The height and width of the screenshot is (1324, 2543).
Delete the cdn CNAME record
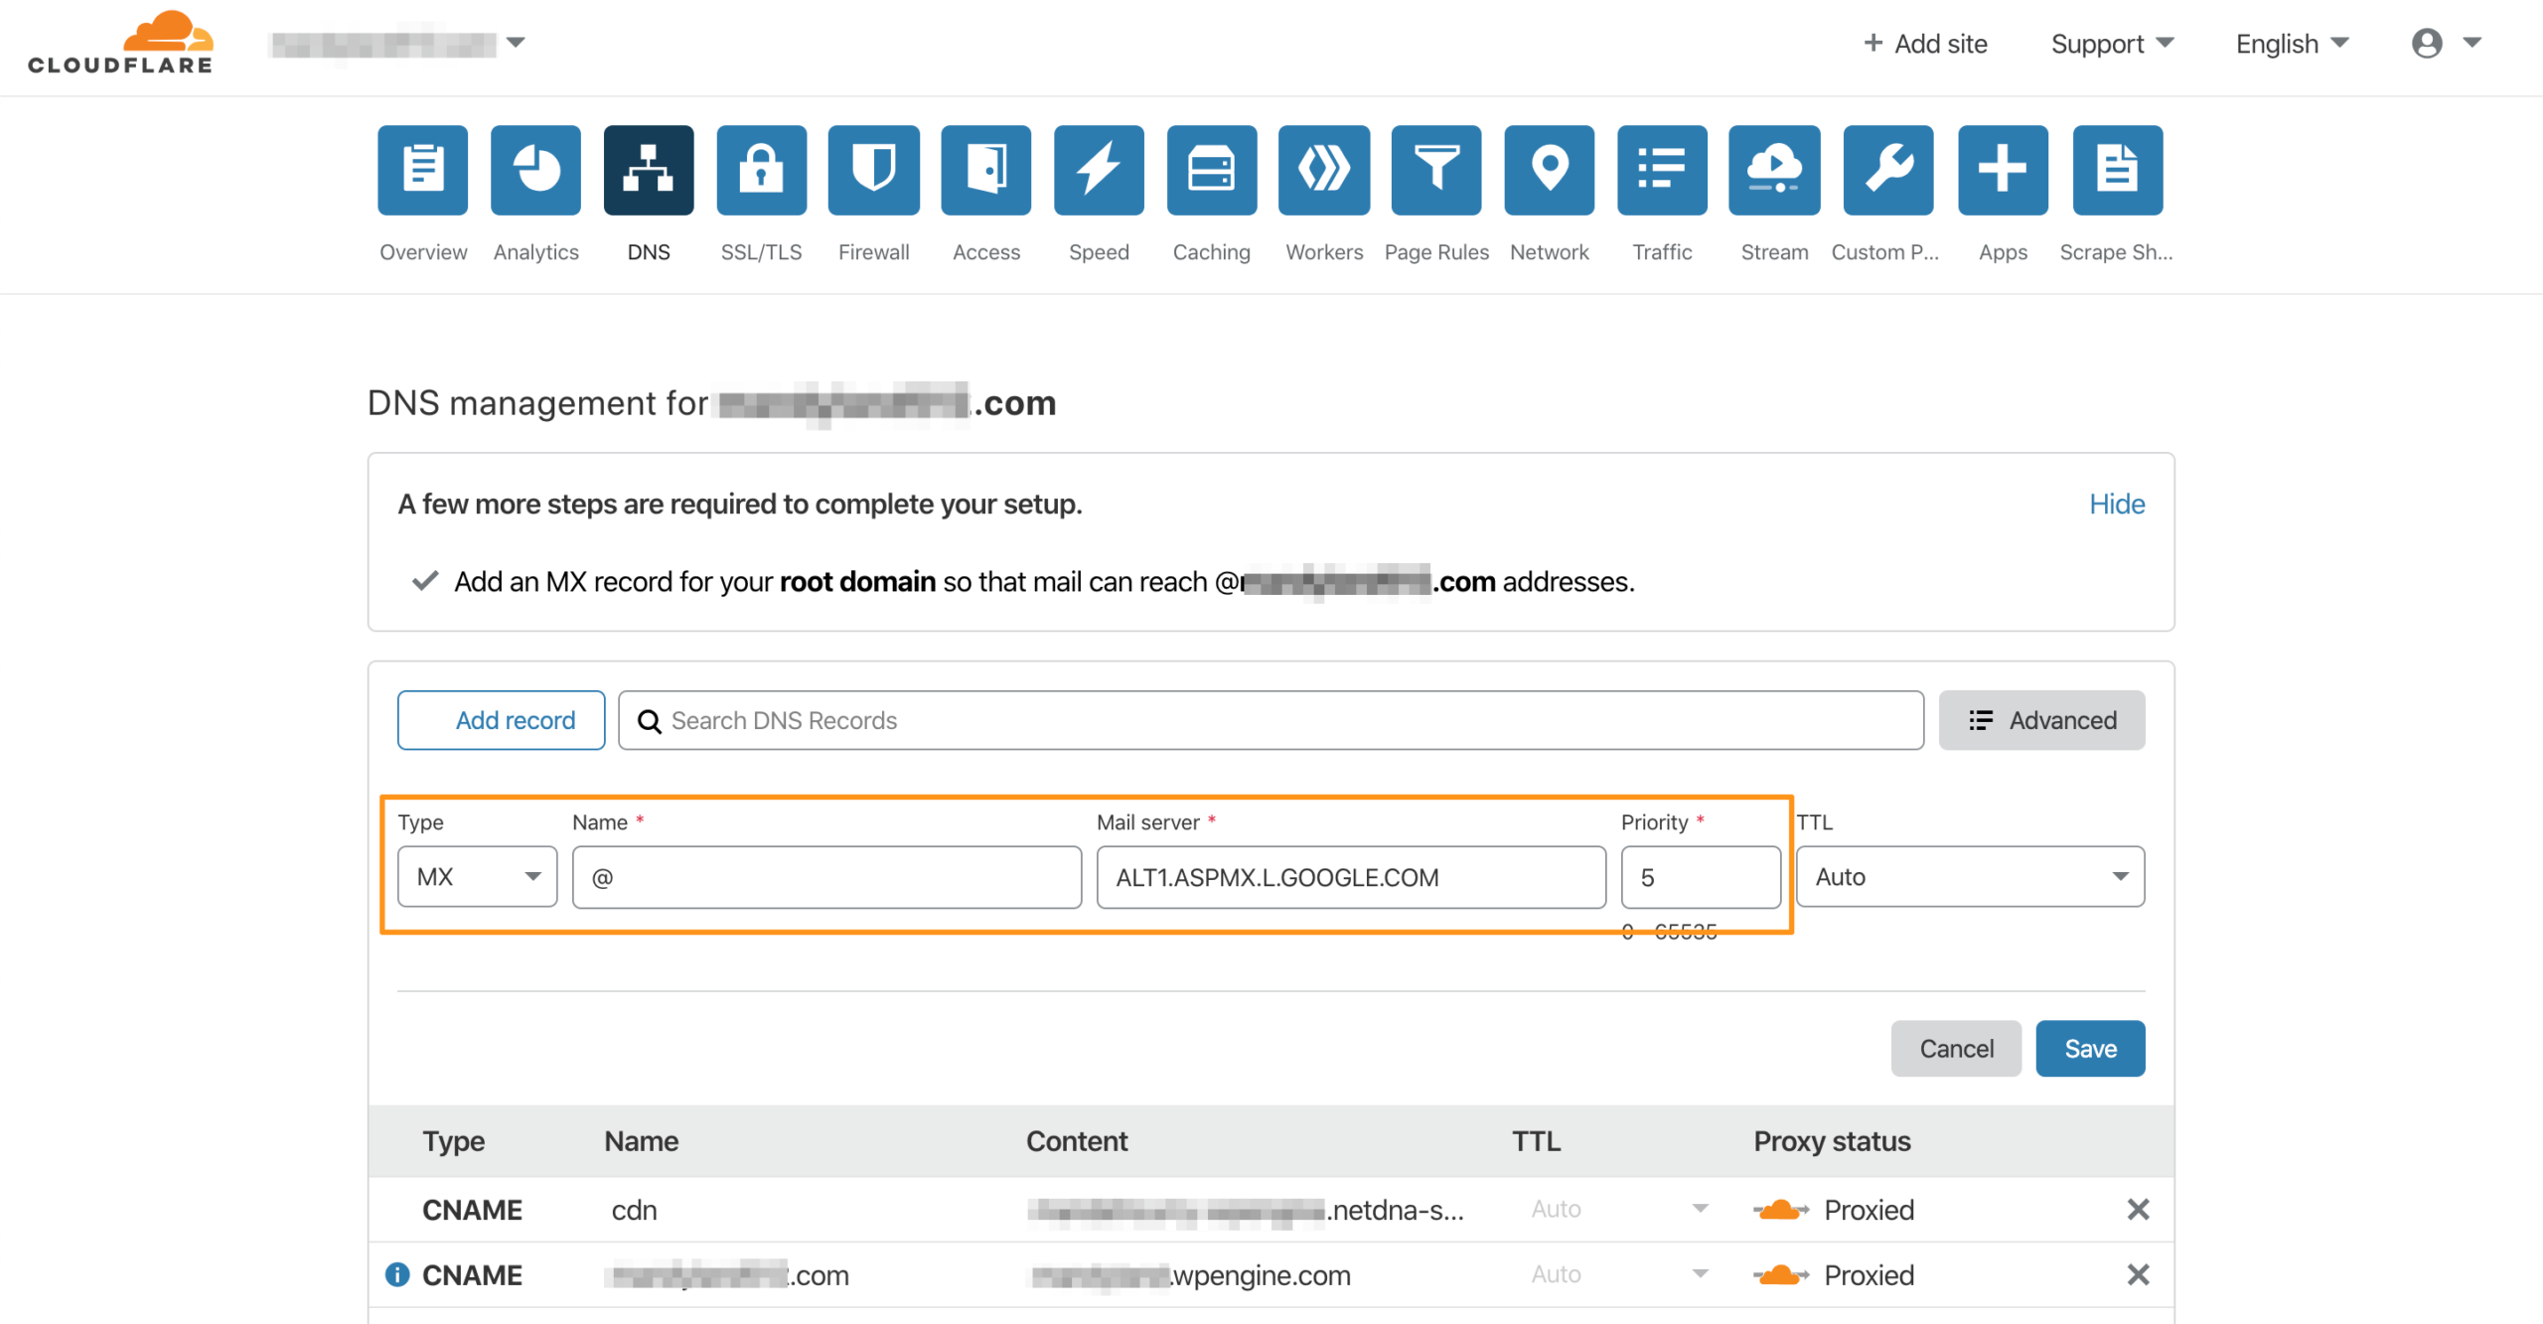click(x=2138, y=1210)
